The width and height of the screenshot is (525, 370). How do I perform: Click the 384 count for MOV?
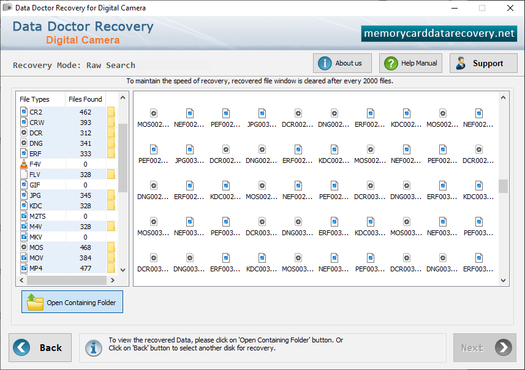tap(85, 258)
